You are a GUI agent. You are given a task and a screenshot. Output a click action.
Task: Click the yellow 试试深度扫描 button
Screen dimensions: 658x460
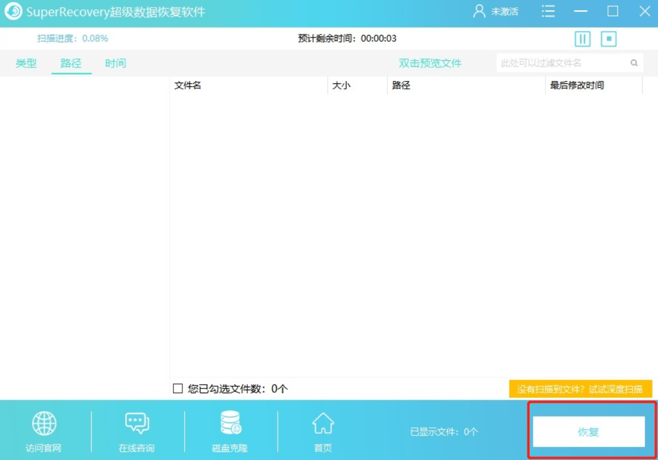(x=580, y=389)
